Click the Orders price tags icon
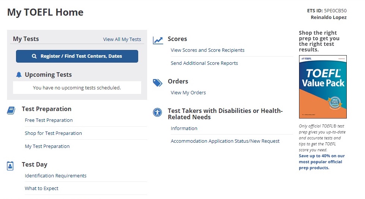Image resolution: width=365 pixels, height=199 pixels. click(x=158, y=83)
